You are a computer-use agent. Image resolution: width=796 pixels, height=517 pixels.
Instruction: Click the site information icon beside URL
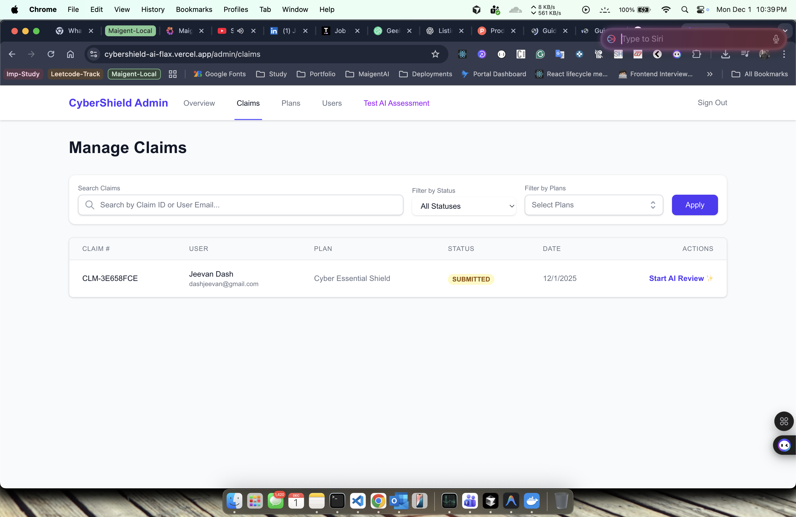(x=94, y=54)
